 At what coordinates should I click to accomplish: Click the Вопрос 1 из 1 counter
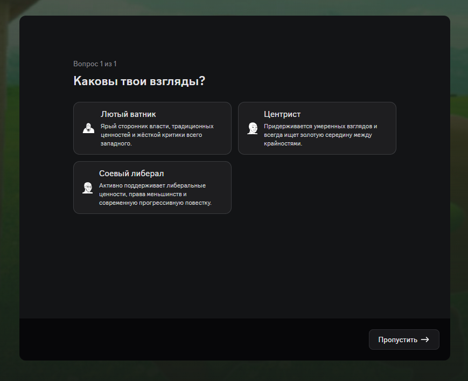(95, 64)
